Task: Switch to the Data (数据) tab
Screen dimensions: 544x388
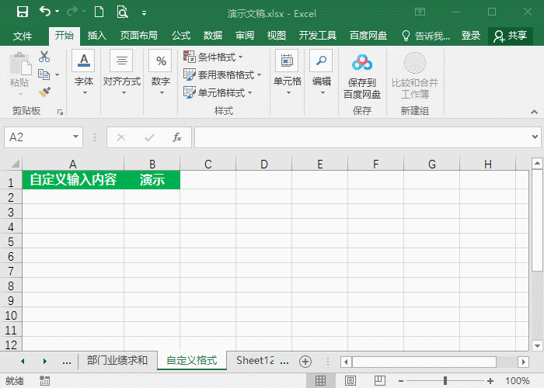Action: (213, 36)
